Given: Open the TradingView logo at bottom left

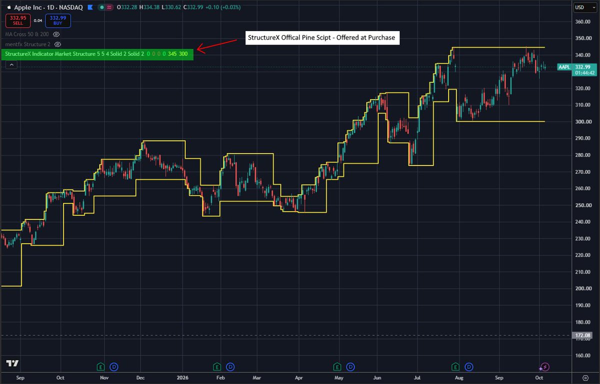Looking at the screenshot, I should pyautogui.click(x=13, y=363).
